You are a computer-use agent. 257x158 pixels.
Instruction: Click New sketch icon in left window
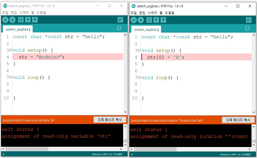click(x=21, y=20)
